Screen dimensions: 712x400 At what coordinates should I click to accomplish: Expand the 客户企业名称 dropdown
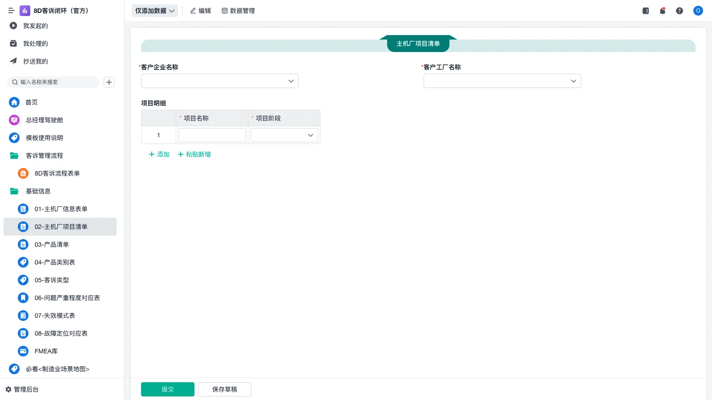(290, 81)
